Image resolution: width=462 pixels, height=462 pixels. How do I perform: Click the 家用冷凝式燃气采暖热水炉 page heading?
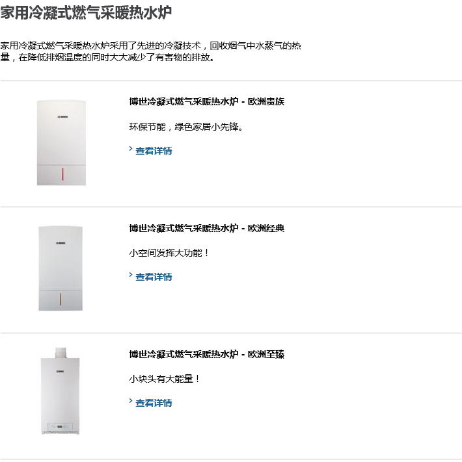[x=86, y=12]
